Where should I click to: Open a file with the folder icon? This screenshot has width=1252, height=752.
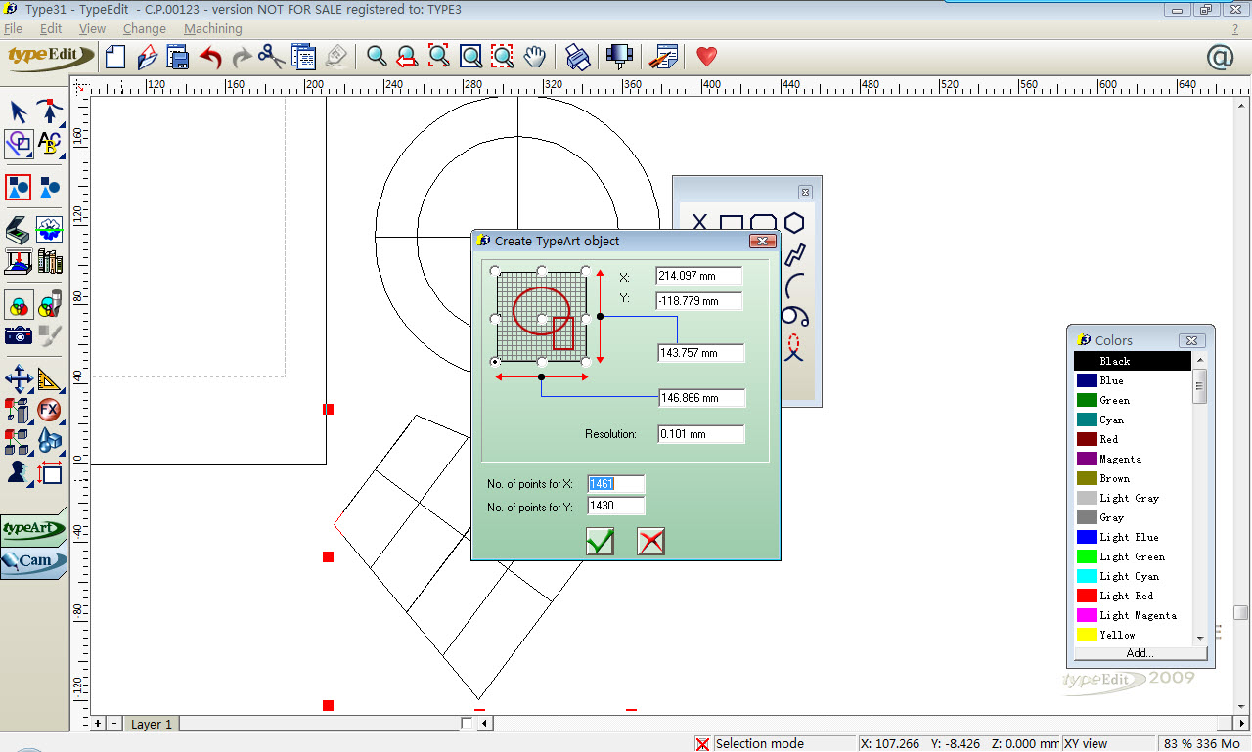[x=148, y=57]
